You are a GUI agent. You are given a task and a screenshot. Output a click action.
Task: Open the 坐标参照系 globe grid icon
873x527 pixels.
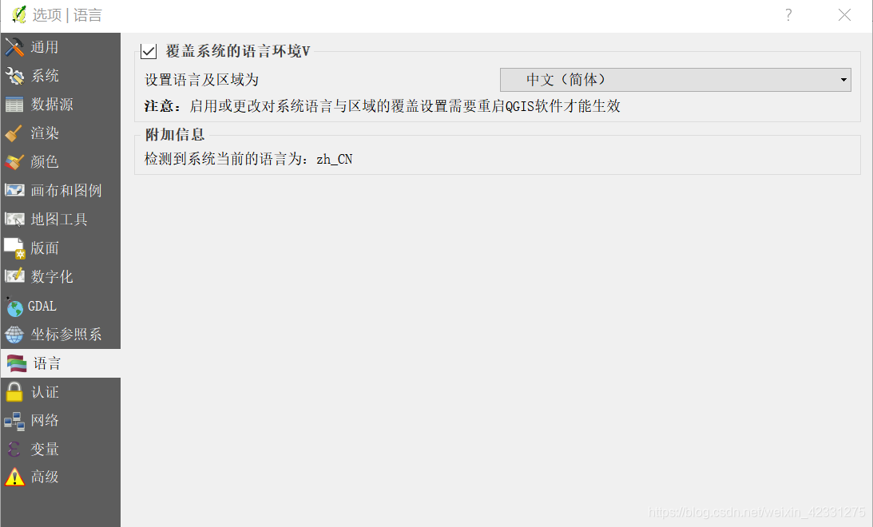click(x=14, y=335)
